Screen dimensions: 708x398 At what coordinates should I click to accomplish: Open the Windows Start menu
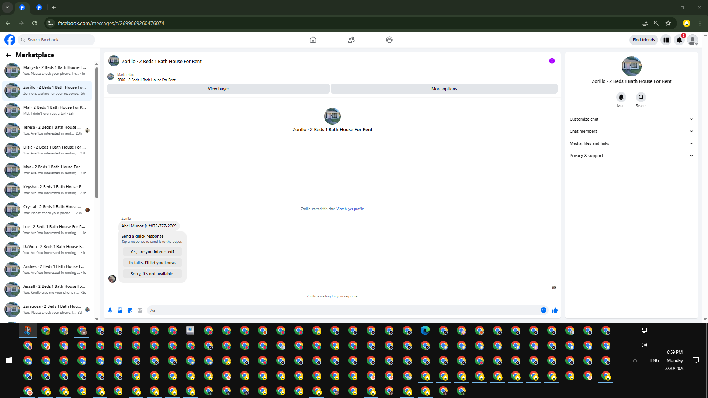[9, 360]
